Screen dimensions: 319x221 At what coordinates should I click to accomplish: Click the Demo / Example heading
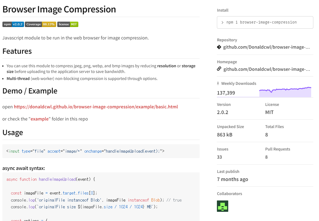(30, 91)
